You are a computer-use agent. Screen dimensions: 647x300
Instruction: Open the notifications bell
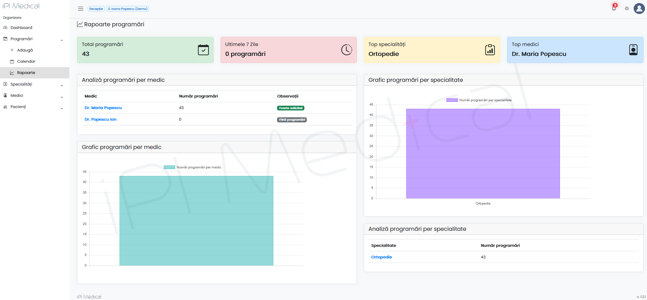614,8
